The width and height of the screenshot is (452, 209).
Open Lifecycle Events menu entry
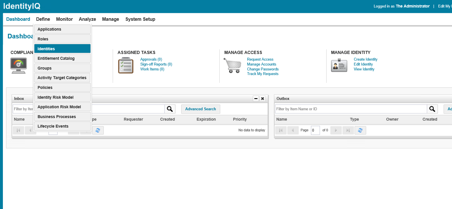coord(62,126)
